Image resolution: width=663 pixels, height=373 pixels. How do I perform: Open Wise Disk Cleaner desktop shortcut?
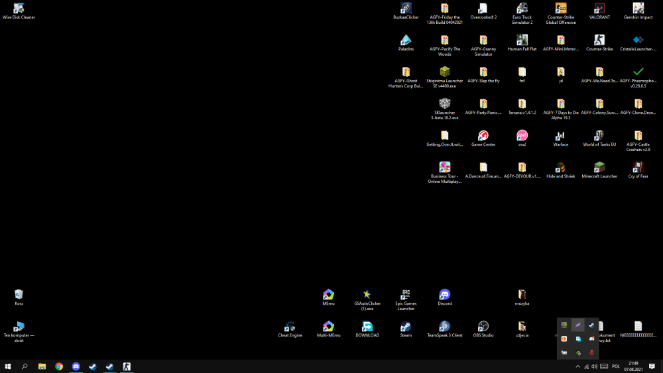(19, 11)
